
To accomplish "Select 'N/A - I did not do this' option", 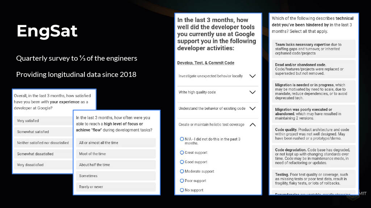I will point(182,139).
